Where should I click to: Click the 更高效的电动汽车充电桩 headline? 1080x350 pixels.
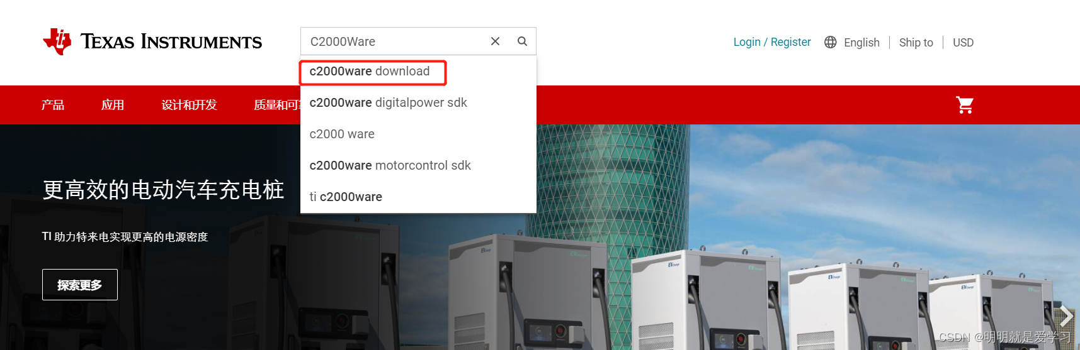coord(163,190)
